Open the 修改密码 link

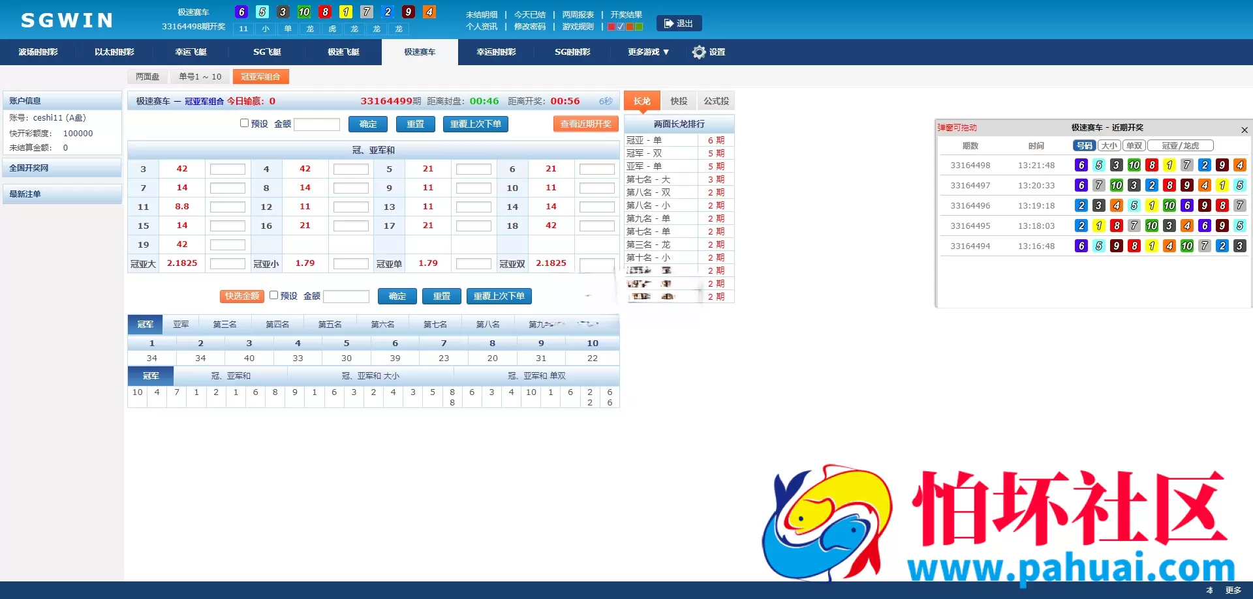coord(530,27)
